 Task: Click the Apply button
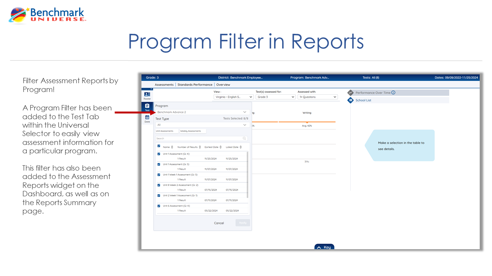pyautogui.click(x=243, y=223)
